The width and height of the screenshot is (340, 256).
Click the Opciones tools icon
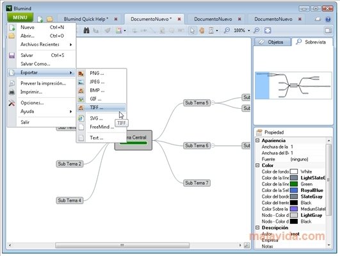click(x=12, y=103)
